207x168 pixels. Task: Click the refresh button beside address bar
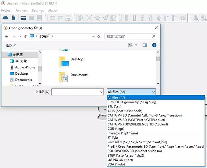point(99,36)
